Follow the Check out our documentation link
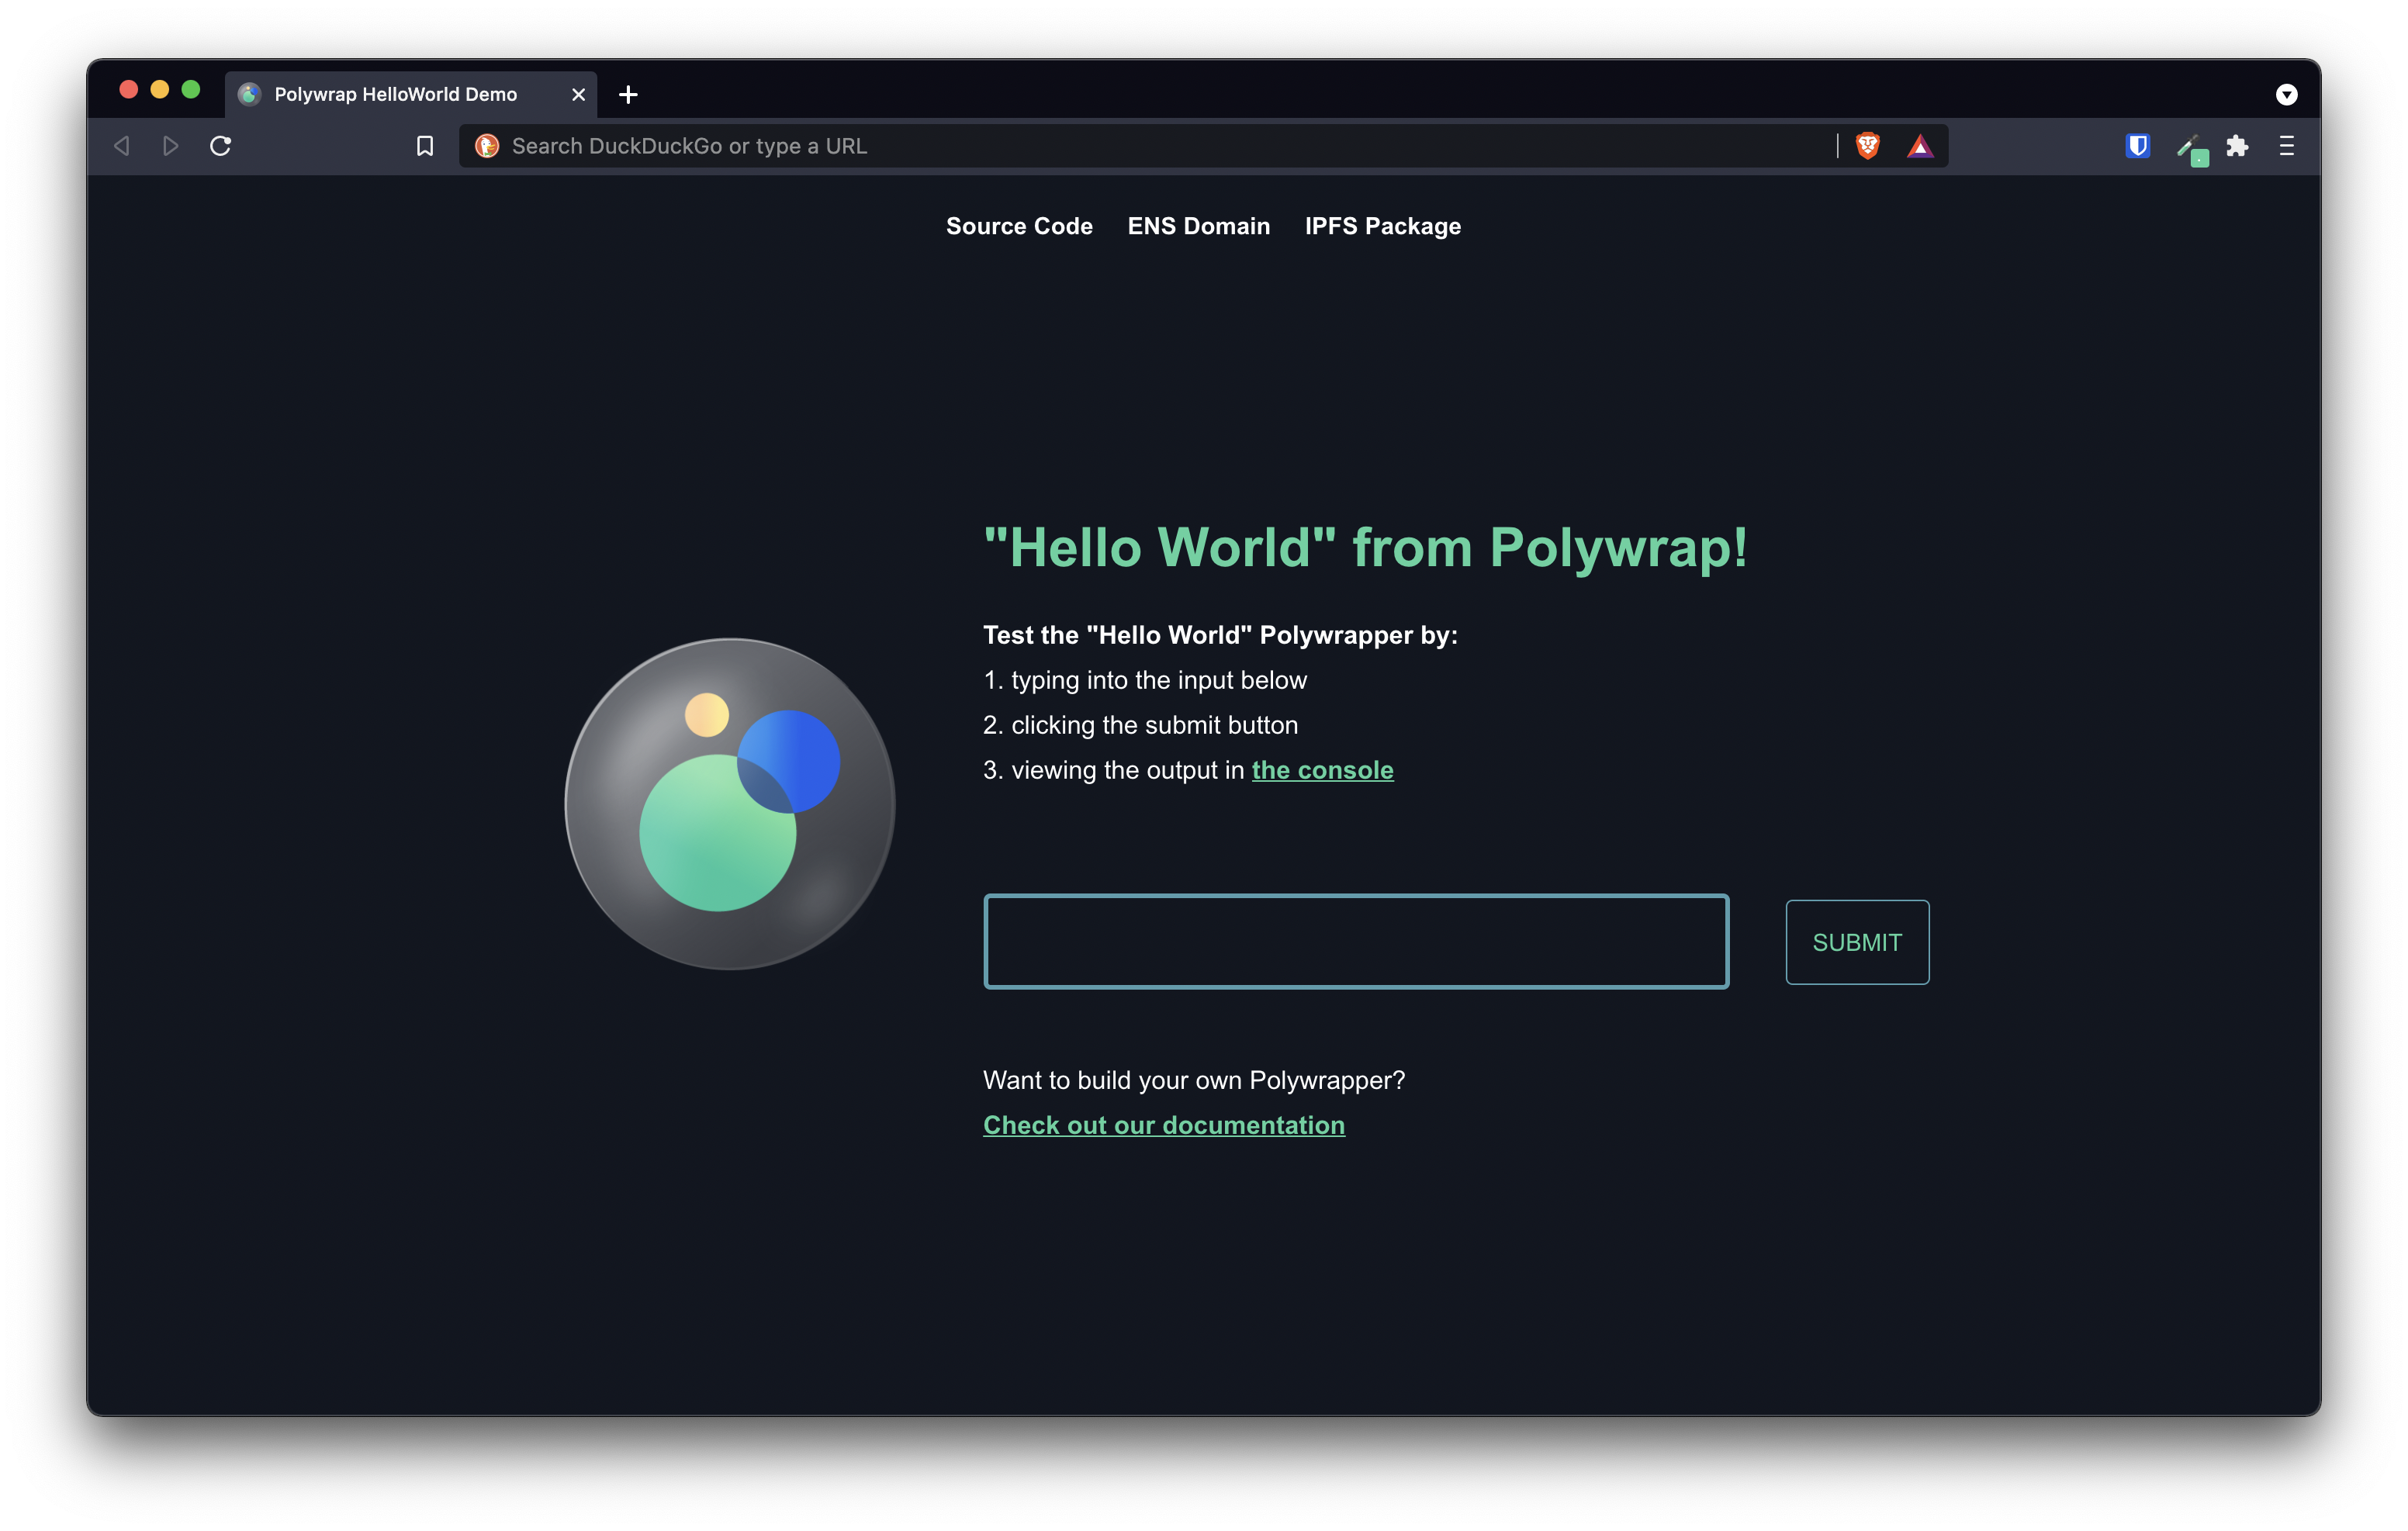This screenshot has height=1531, width=2408. pos(1163,1125)
